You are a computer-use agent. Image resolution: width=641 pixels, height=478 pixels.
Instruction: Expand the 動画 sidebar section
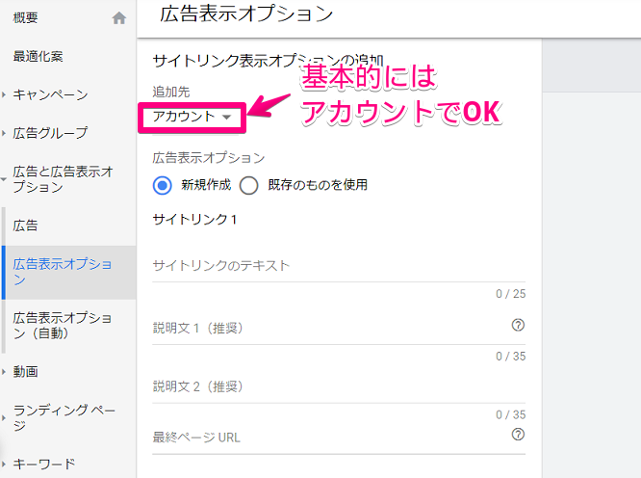[4, 372]
